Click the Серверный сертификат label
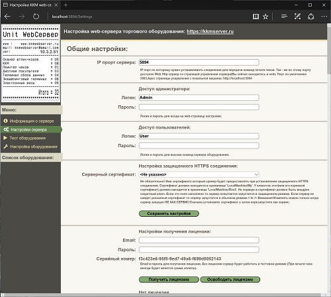 click(109, 174)
